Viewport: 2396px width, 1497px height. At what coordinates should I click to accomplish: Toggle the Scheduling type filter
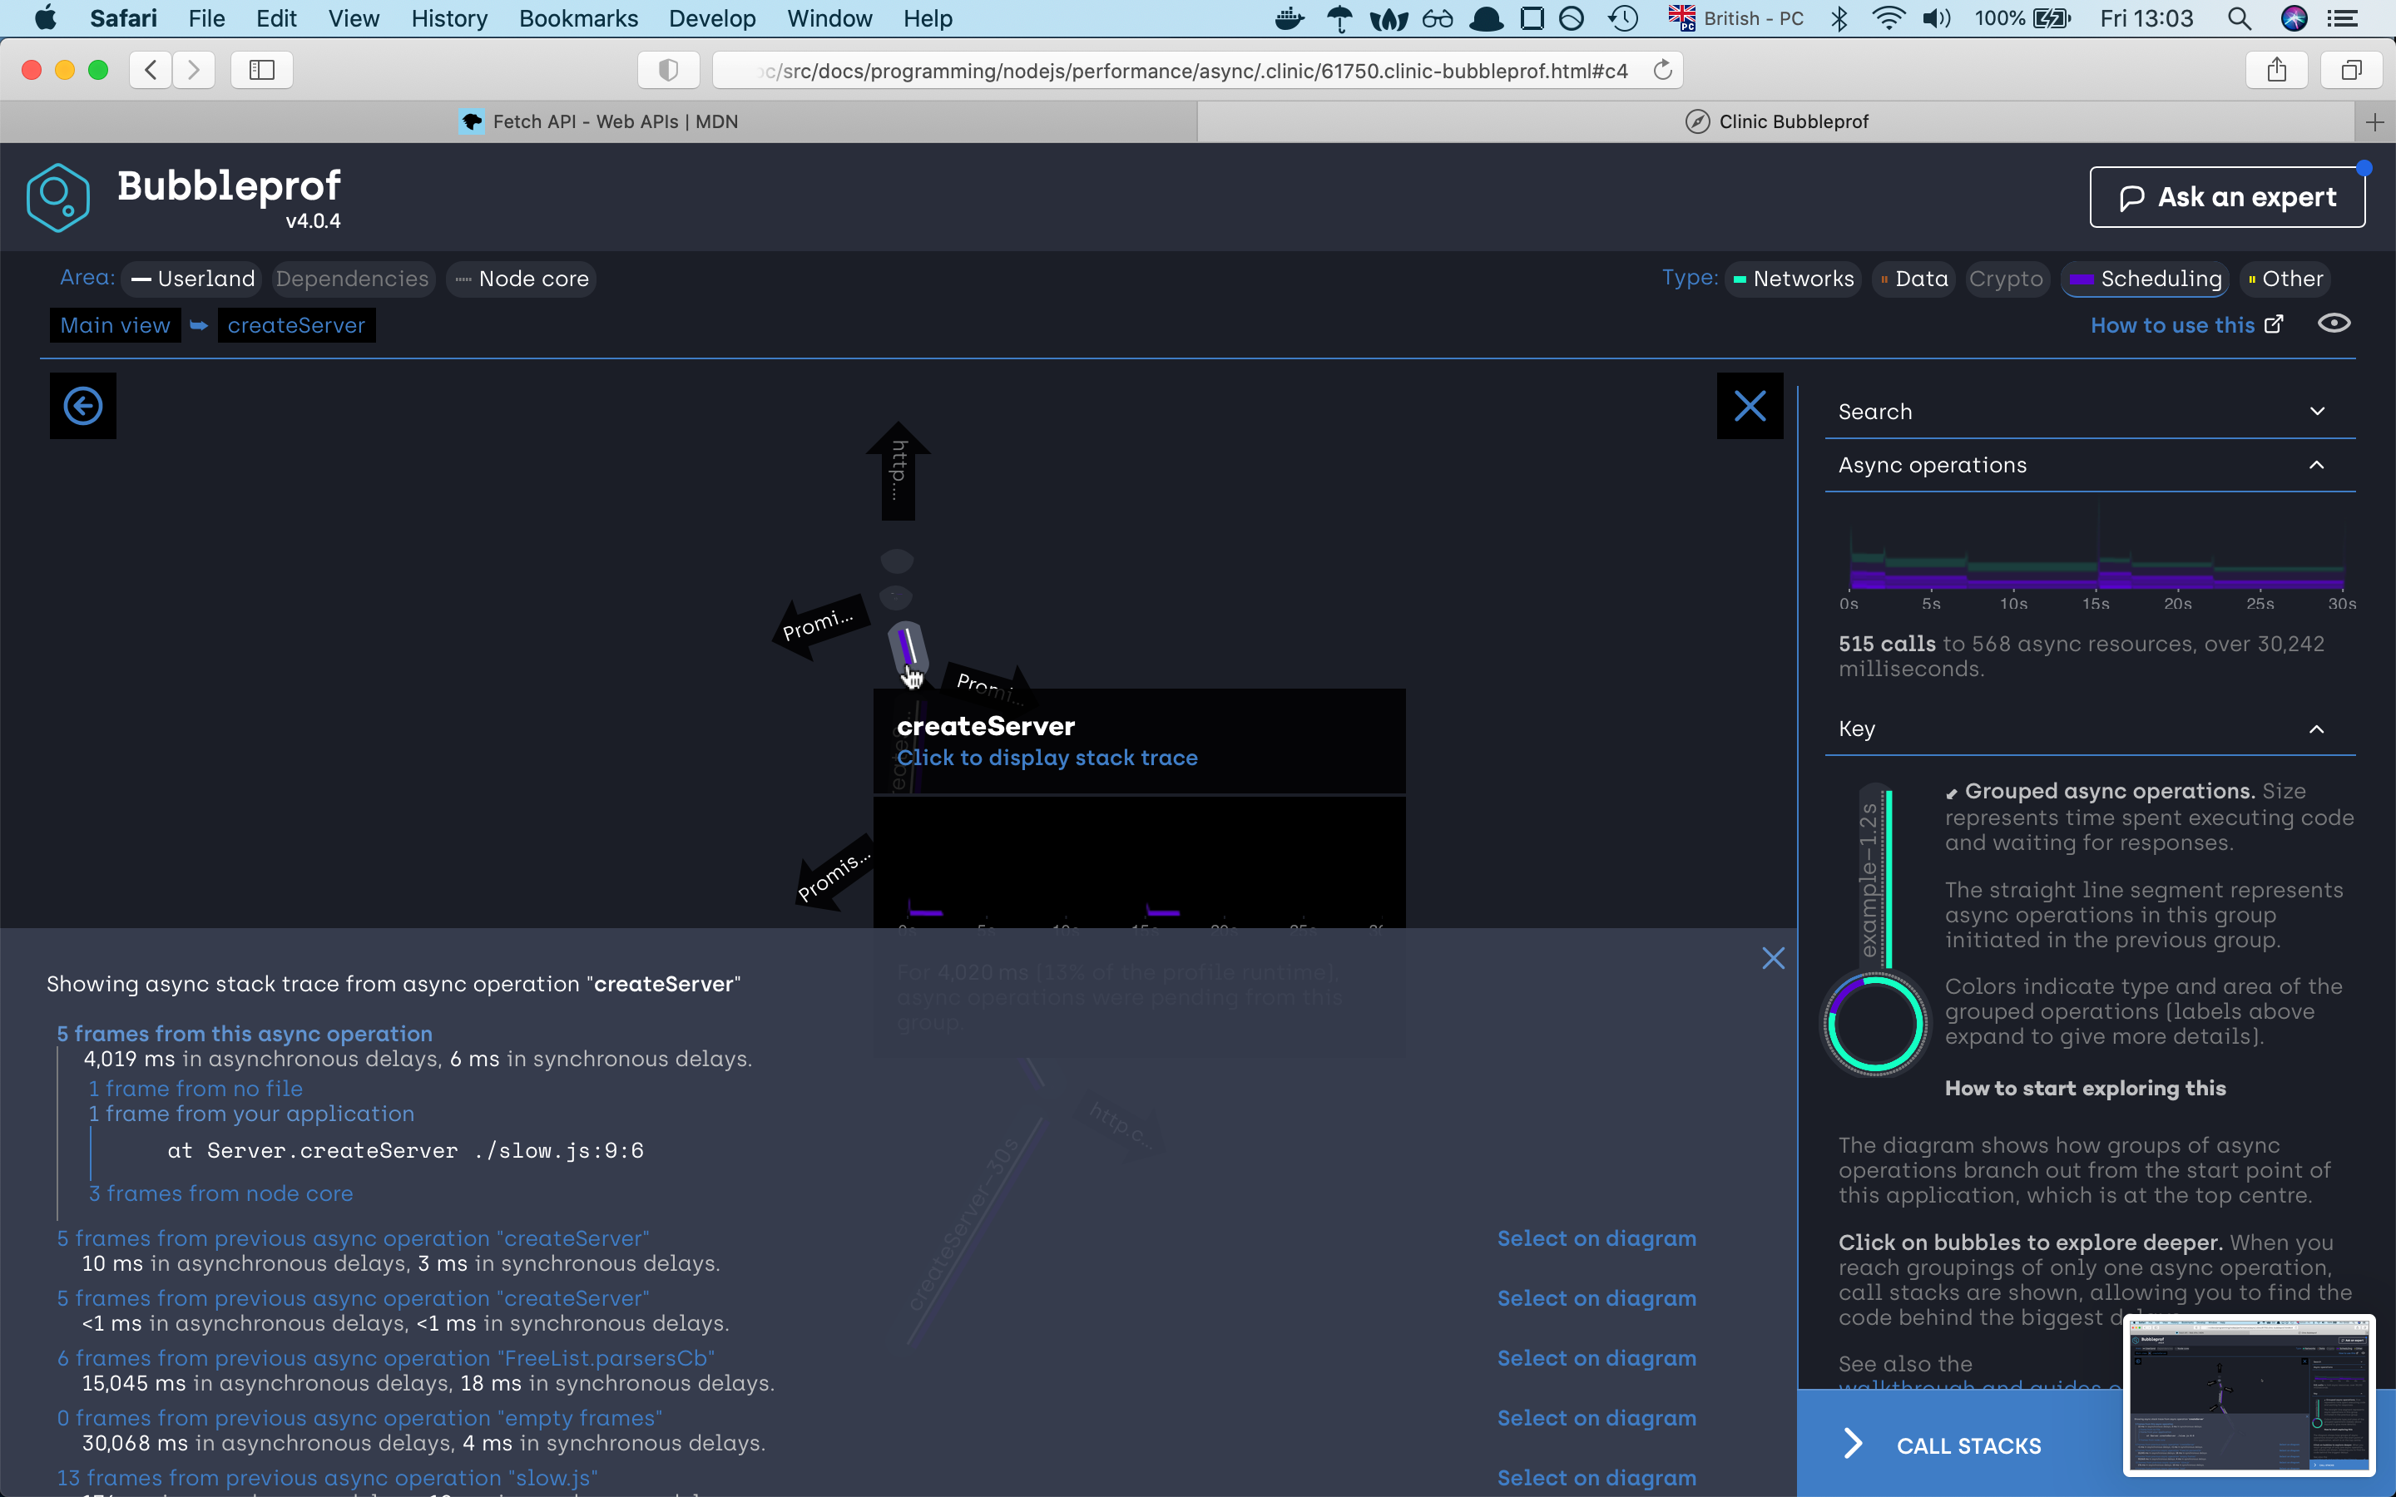[x=2146, y=279]
